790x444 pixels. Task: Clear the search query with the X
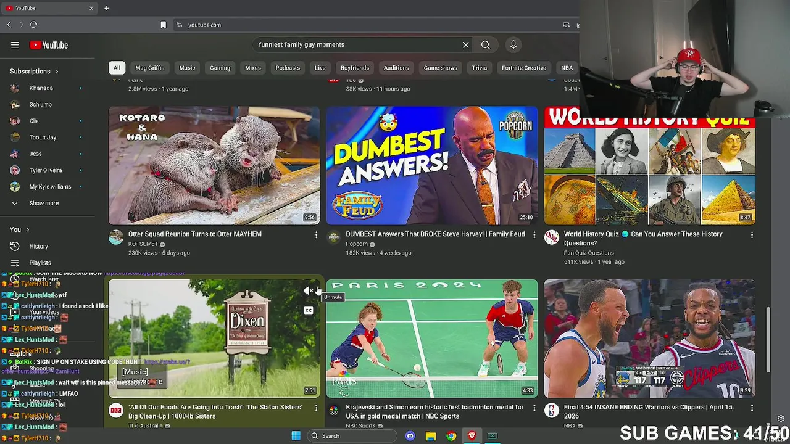pos(466,44)
